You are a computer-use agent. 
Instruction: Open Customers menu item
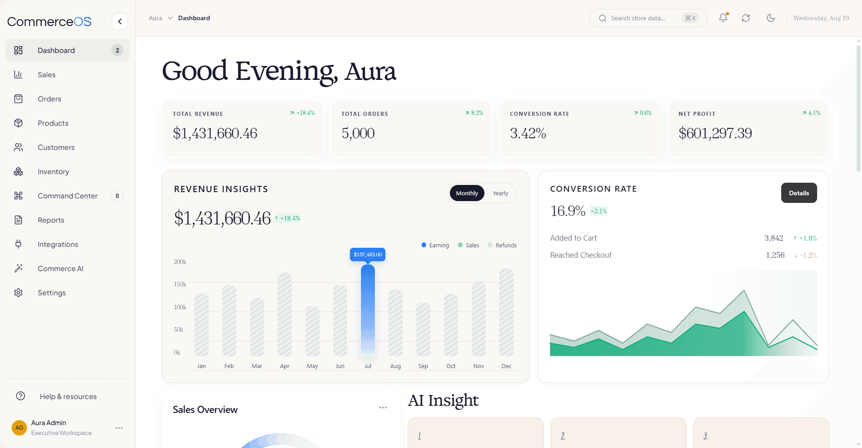(67, 147)
